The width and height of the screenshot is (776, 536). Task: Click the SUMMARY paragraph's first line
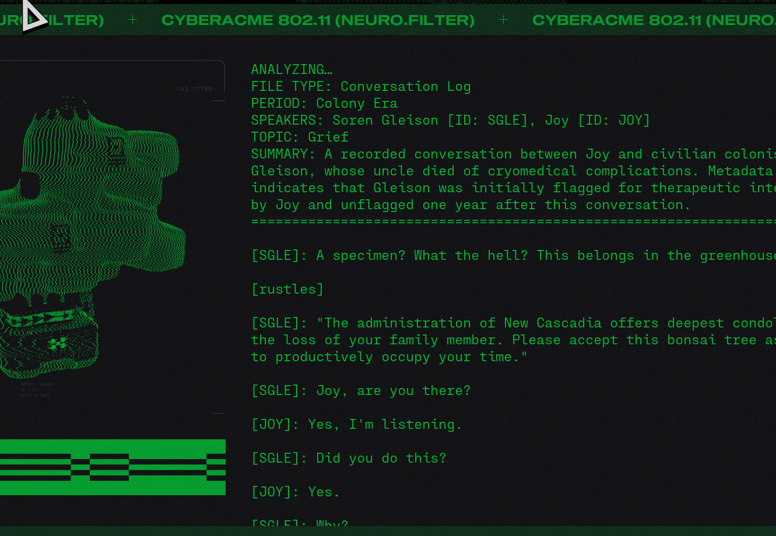tap(514, 154)
